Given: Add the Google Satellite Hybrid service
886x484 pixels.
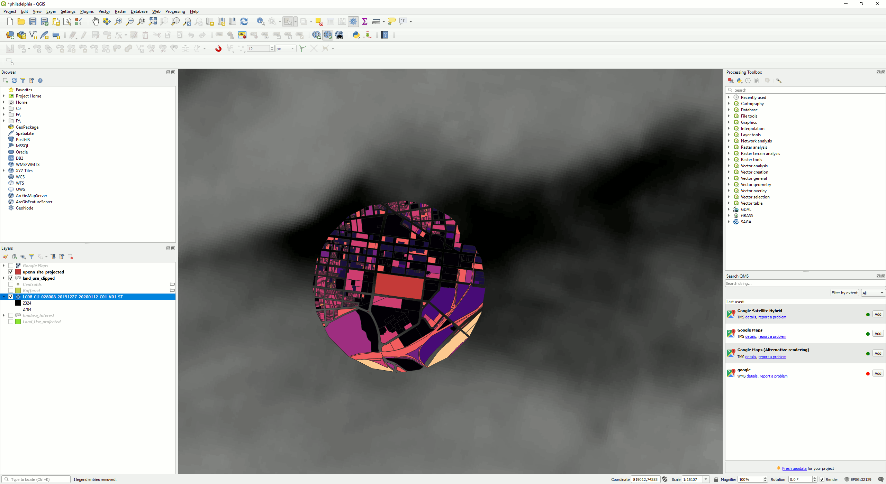Looking at the screenshot, I should [878, 314].
